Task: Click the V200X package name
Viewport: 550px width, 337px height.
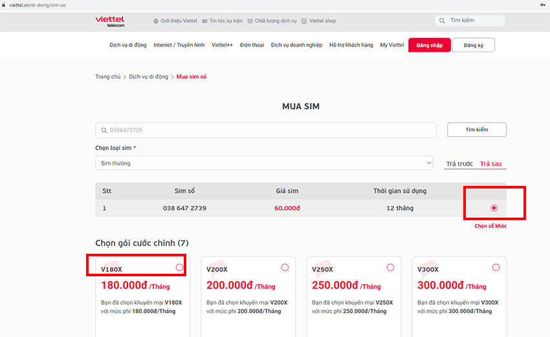Action: [x=217, y=269]
